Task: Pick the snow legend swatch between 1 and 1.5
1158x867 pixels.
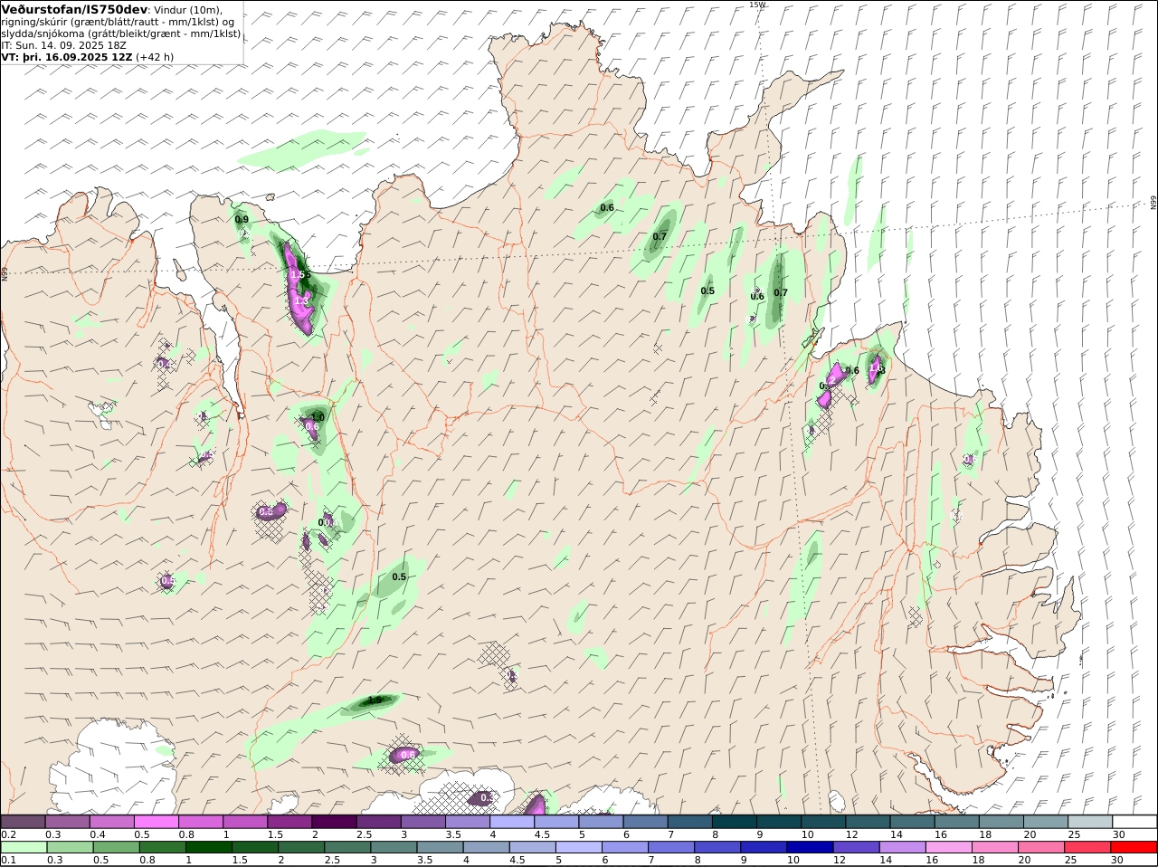Action: 245,822
